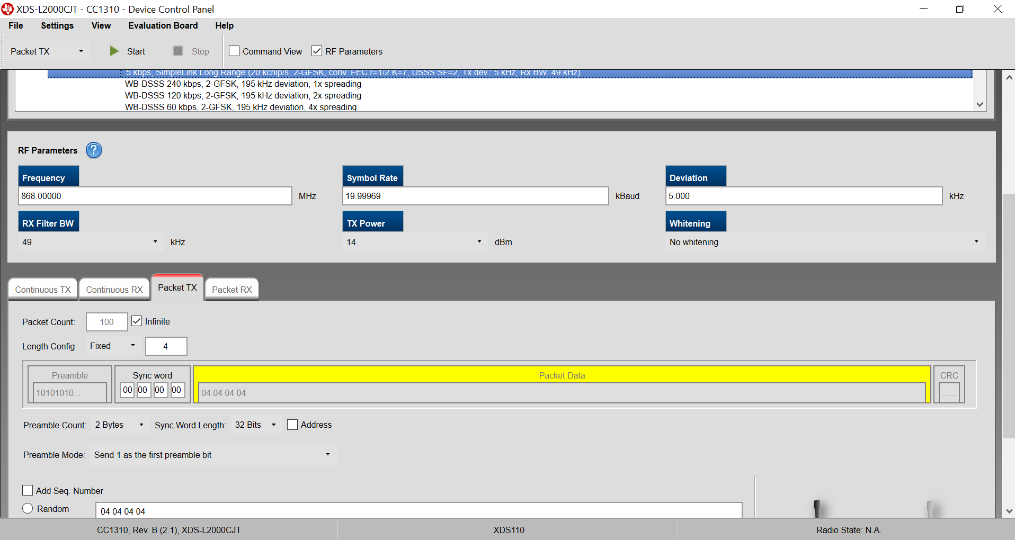Open the Length Config Fixed dropdown
The height and width of the screenshot is (540, 1015).
click(113, 346)
